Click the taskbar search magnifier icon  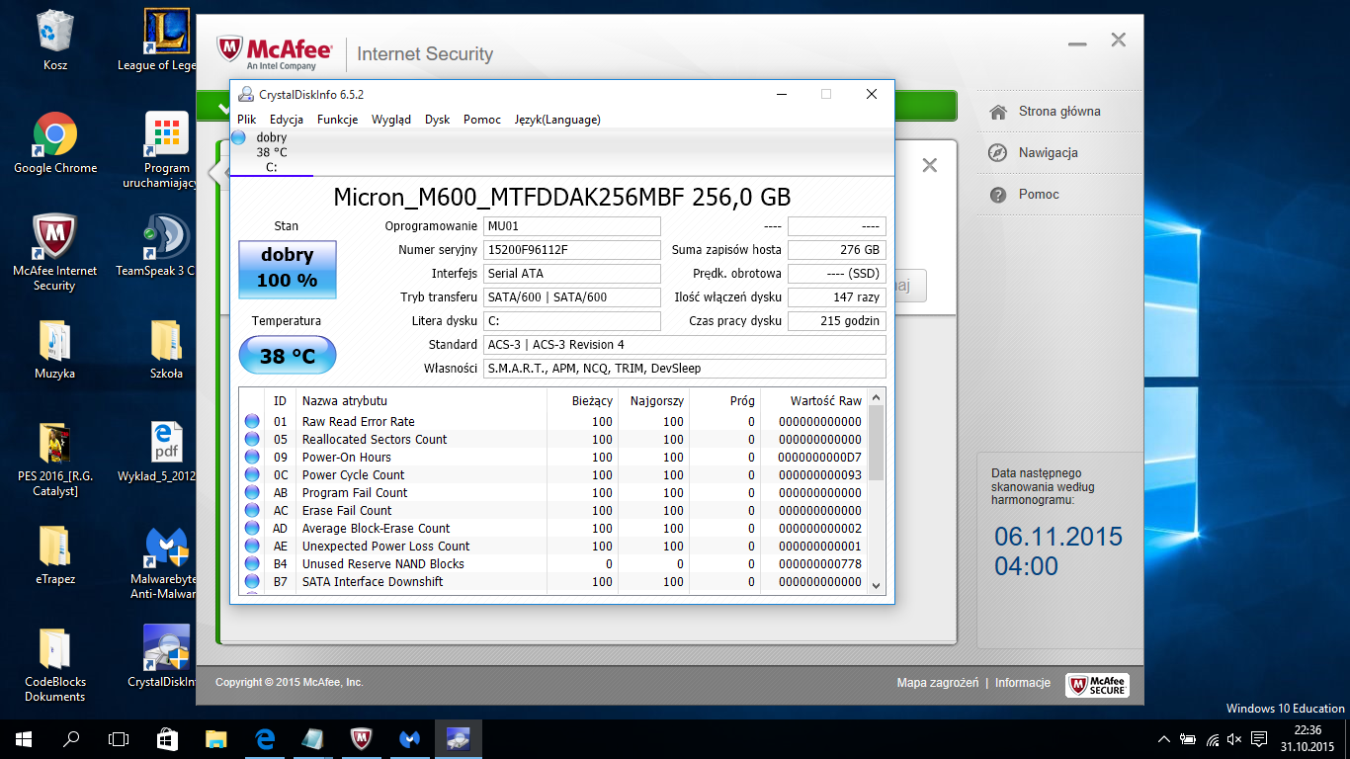tap(71, 739)
